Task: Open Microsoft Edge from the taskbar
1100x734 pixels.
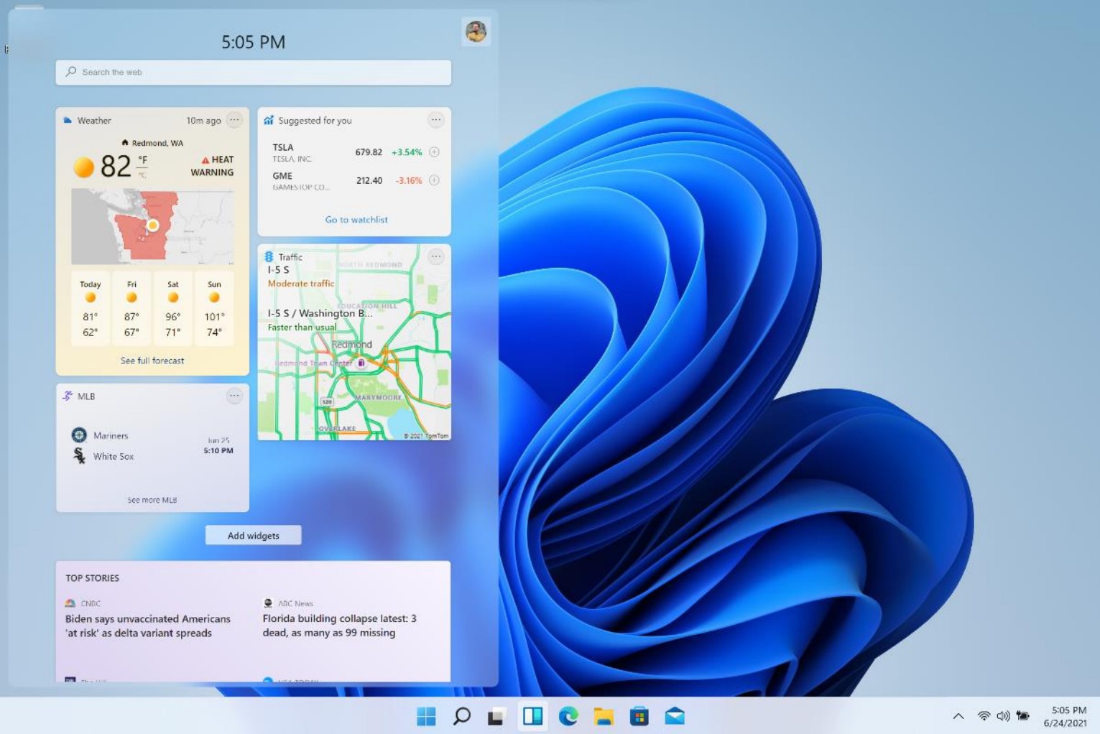Action: pyautogui.click(x=568, y=715)
